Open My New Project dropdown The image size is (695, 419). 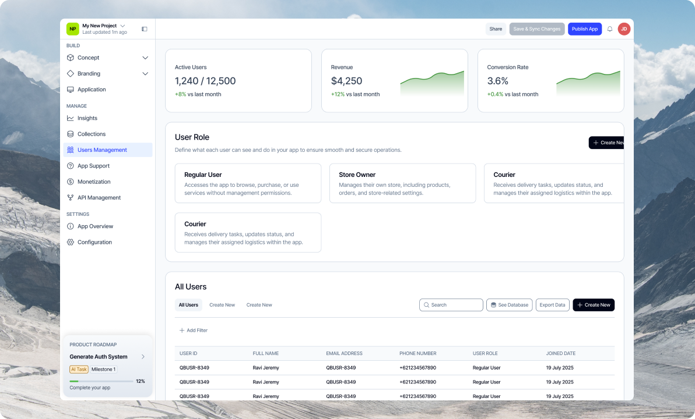click(122, 26)
